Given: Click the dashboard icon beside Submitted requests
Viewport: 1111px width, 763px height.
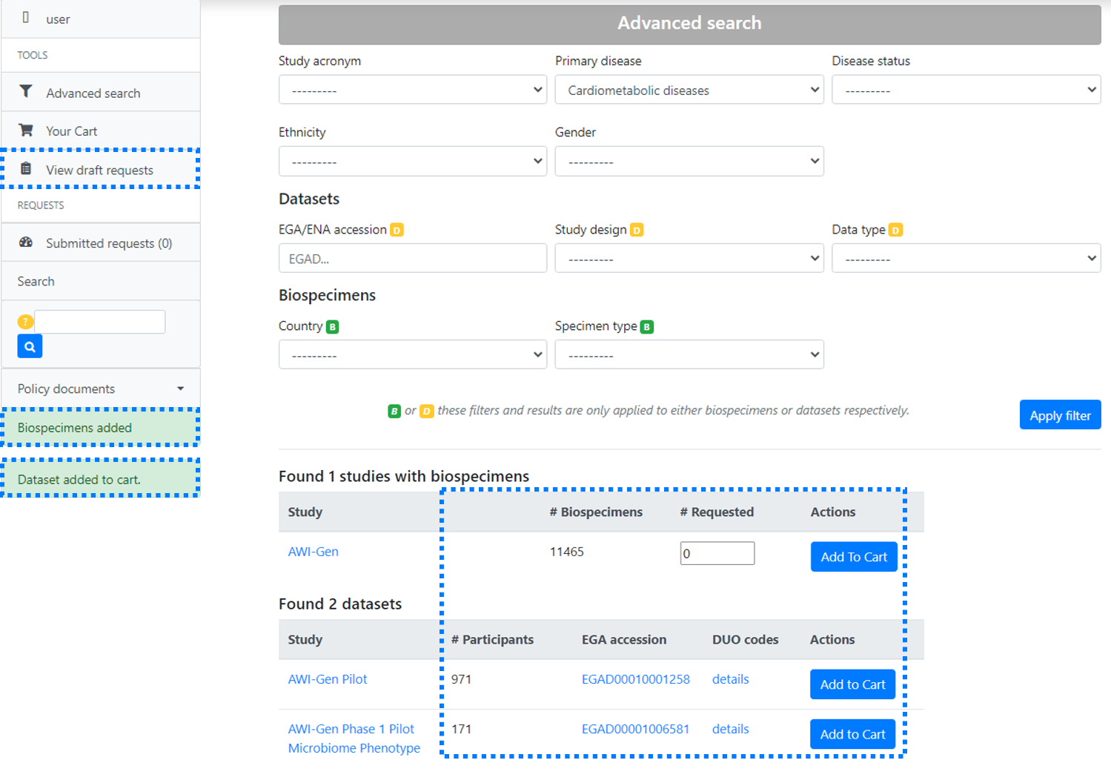Looking at the screenshot, I should pos(26,242).
